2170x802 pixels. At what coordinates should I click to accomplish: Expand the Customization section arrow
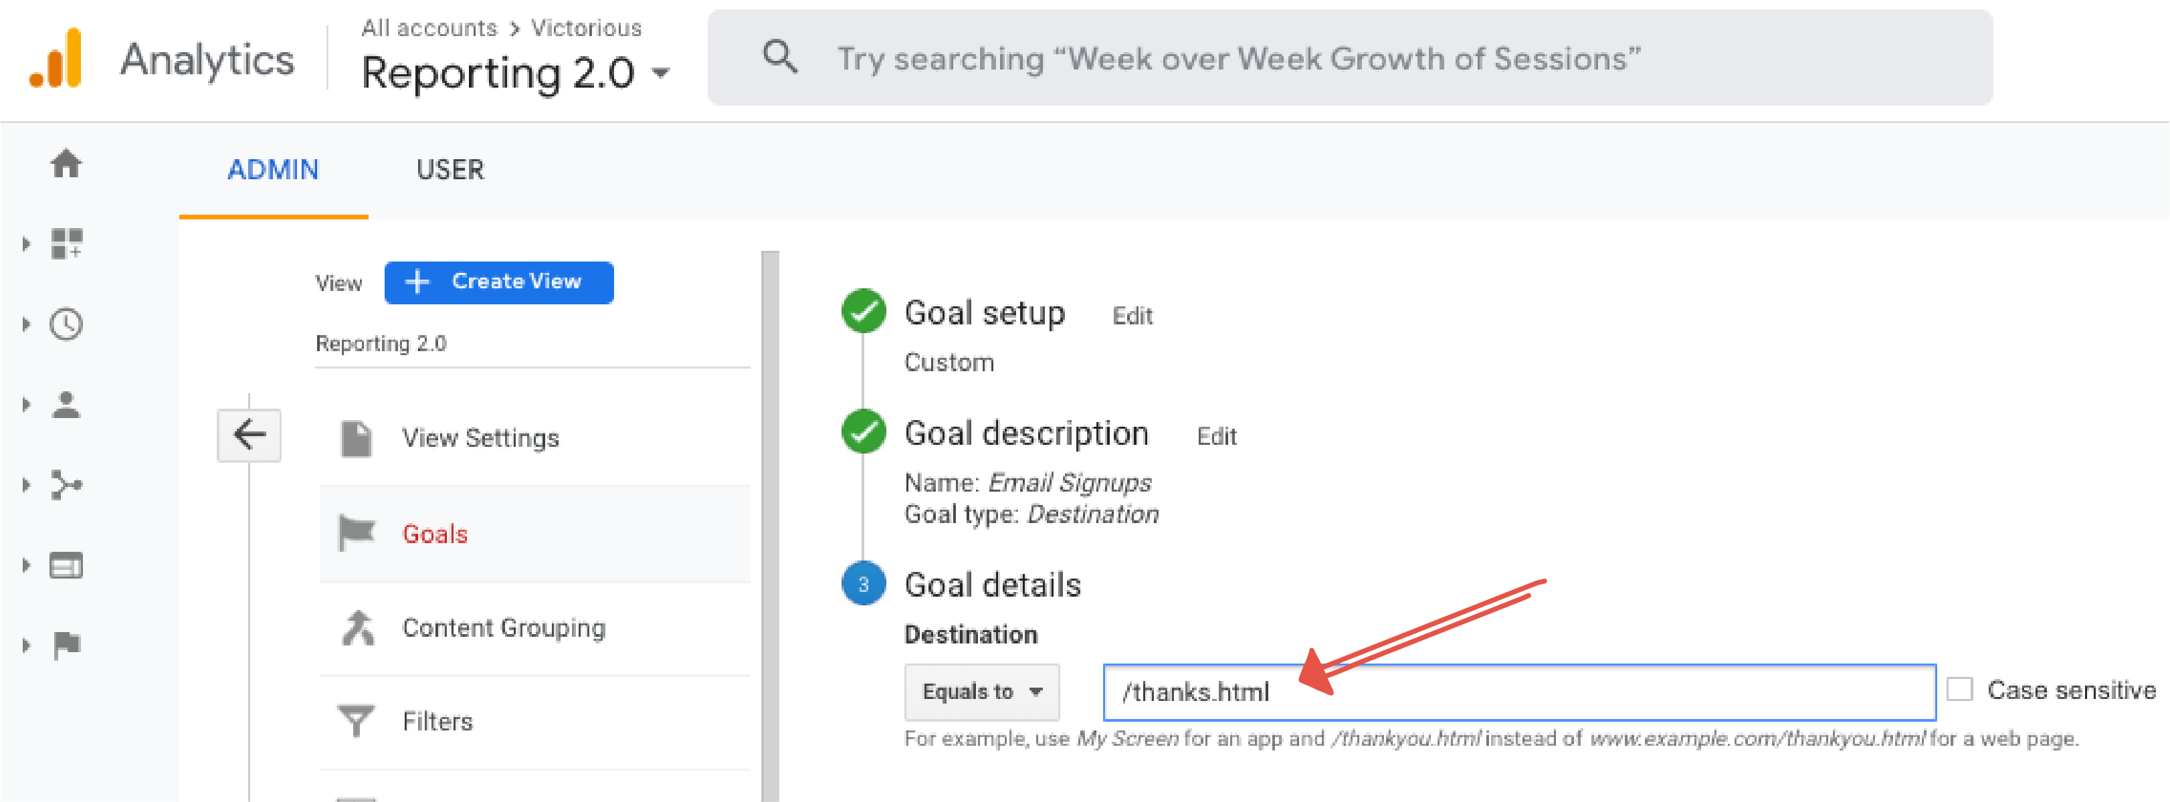(x=26, y=244)
